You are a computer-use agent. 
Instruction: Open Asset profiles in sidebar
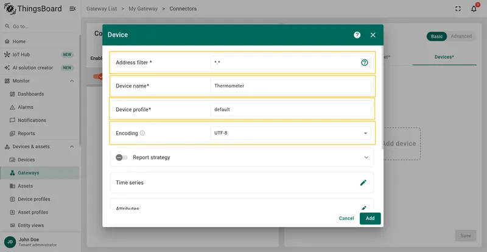[x=40, y=213]
